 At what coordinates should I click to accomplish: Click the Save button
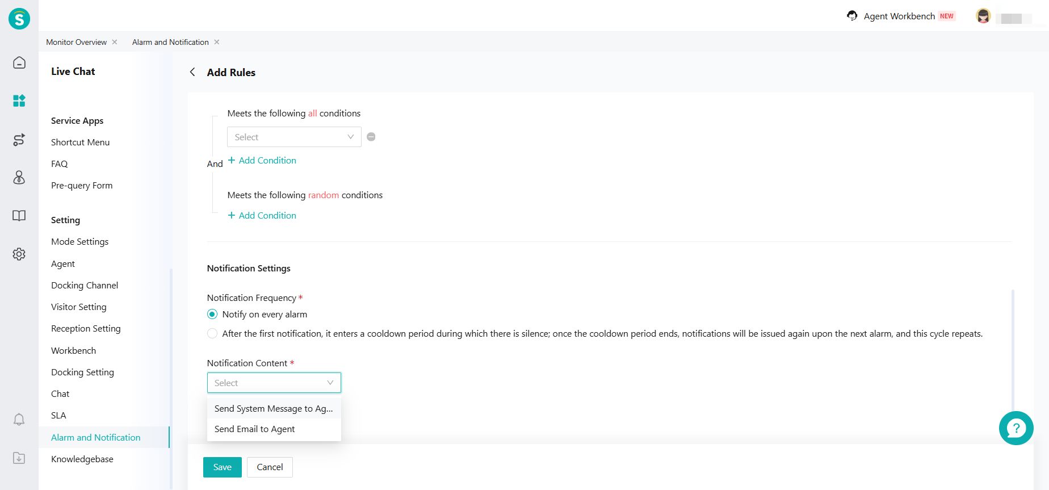(222, 467)
